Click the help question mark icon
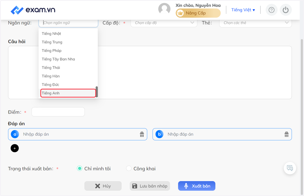The image size is (304, 196). (272, 10)
